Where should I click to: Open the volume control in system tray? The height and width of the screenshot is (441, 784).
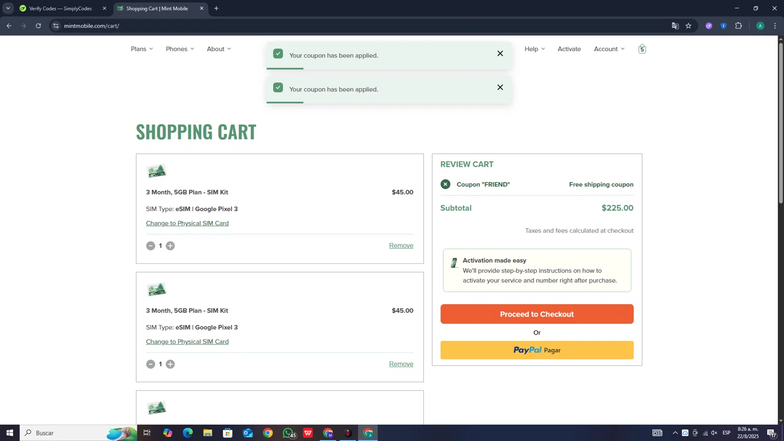(714, 433)
